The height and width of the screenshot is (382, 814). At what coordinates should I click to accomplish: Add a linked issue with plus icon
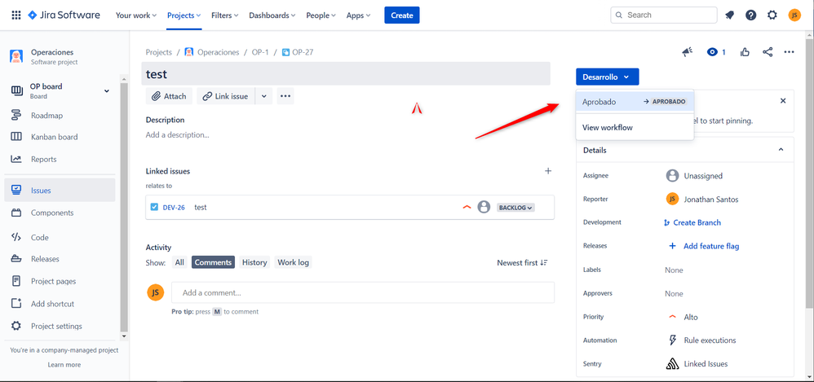(547, 171)
